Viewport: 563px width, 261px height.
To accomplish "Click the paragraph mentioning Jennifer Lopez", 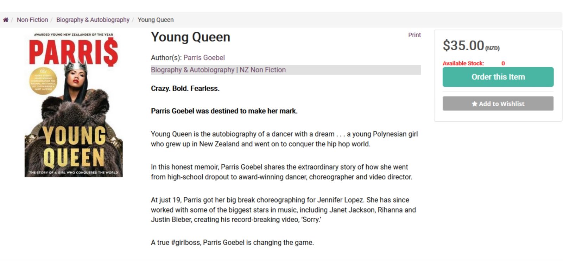I will [x=284, y=210].
